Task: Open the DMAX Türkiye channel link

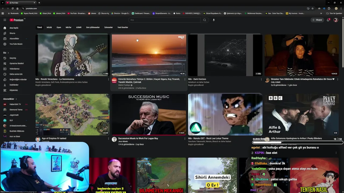Action: pyautogui.click(x=124, y=85)
